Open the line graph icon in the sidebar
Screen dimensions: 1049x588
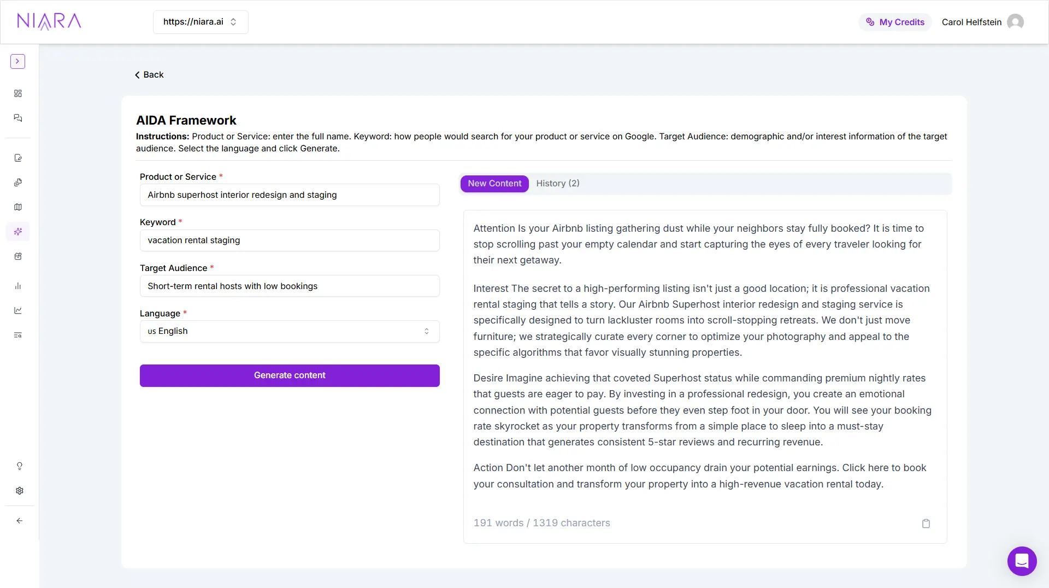click(x=18, y=310)
